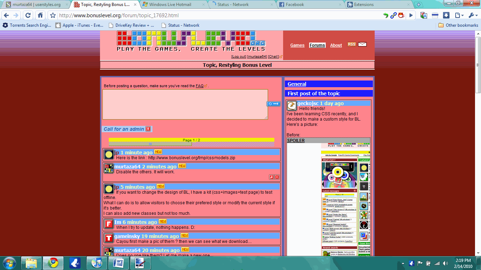The height and width of the screenshot is (270, 481).
Task: Click the Go arrow beside the address bar
Action: pyautogui.click(x=411, y=15)
